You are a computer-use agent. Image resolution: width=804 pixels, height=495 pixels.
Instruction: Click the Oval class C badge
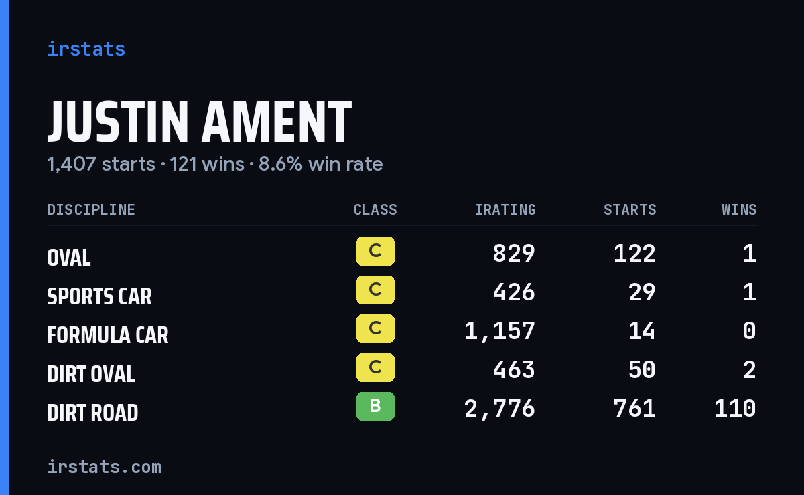tap(375, 252)
